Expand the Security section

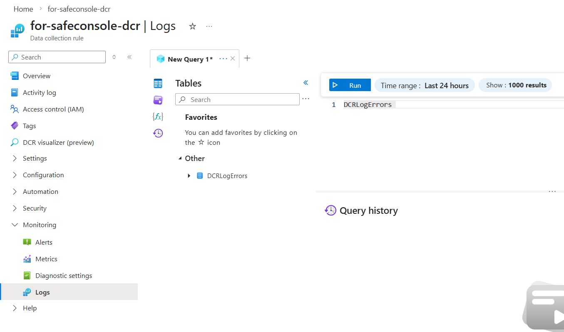point(15,208)
